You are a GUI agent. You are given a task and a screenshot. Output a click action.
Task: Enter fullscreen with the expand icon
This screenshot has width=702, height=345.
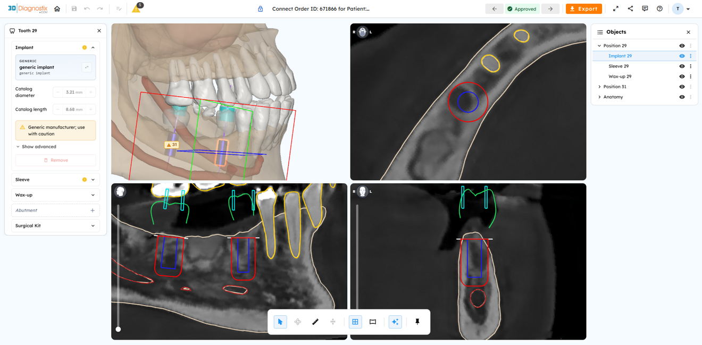[615, 9]
